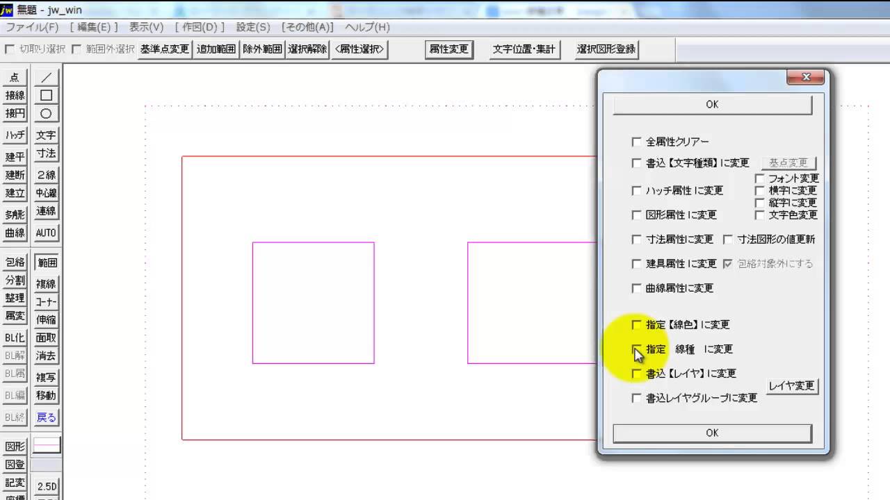
Task: Open the 図登 figure registration tool
Action: [15, 465]
